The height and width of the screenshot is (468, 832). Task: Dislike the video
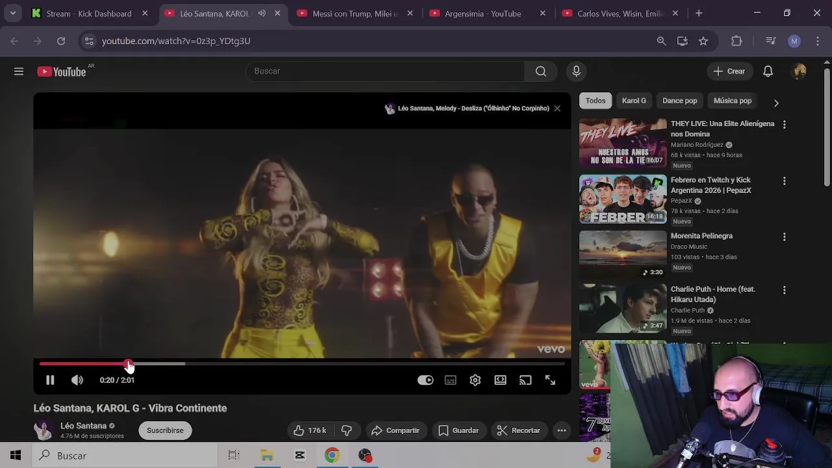(347, 430)
